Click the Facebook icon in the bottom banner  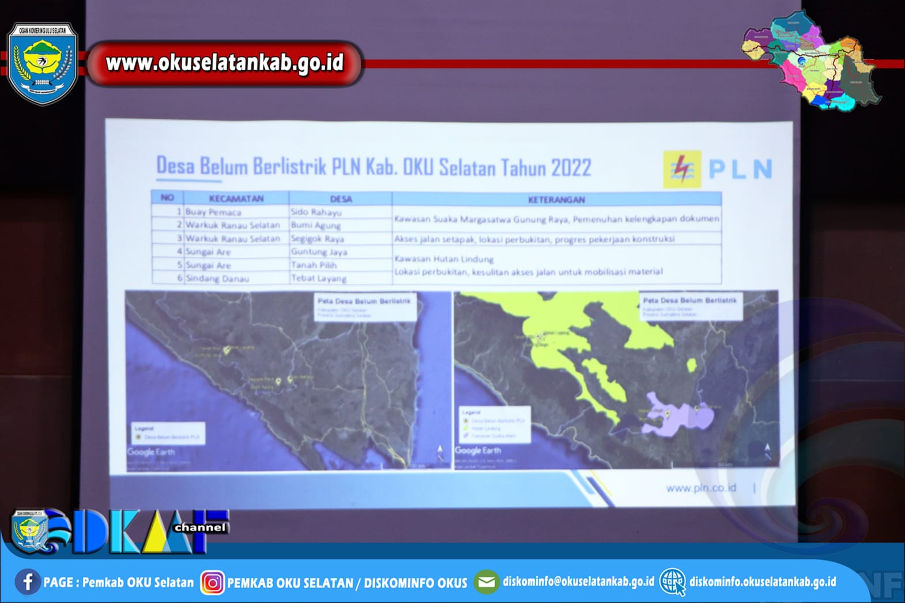pos(27,582)
